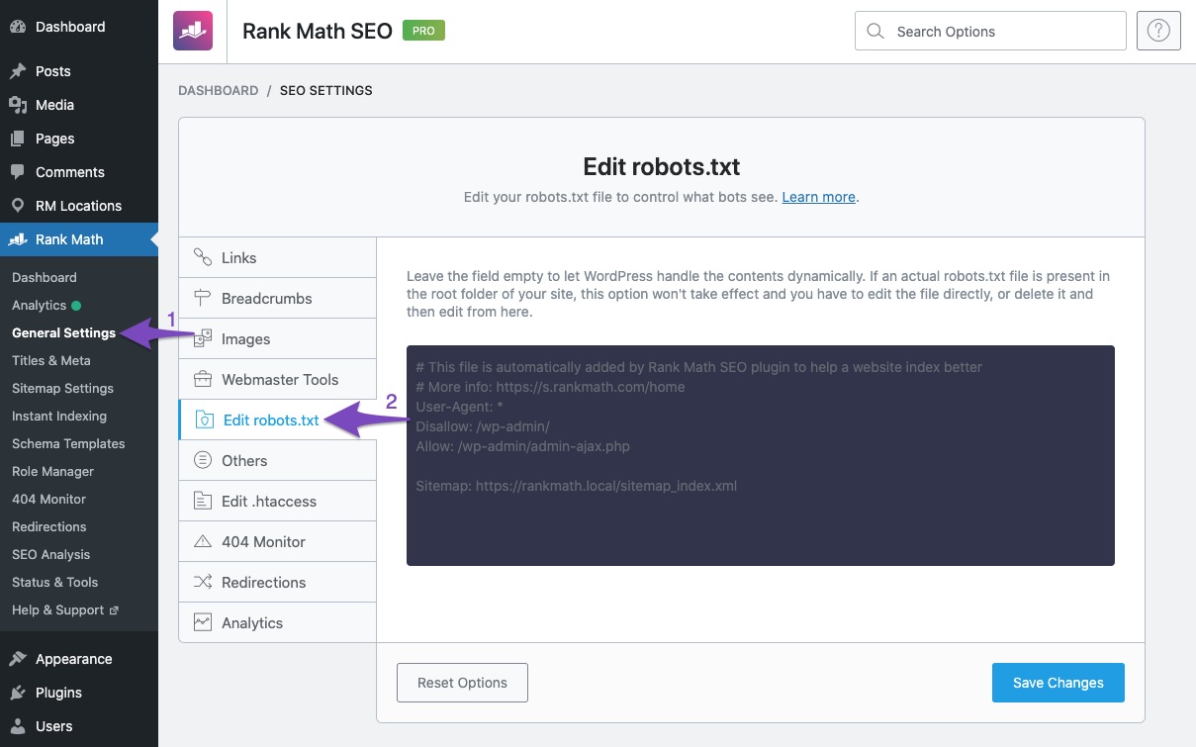Click the Breadcrumbs signpost icon
Screen dimensions: 1196x747
203,298
